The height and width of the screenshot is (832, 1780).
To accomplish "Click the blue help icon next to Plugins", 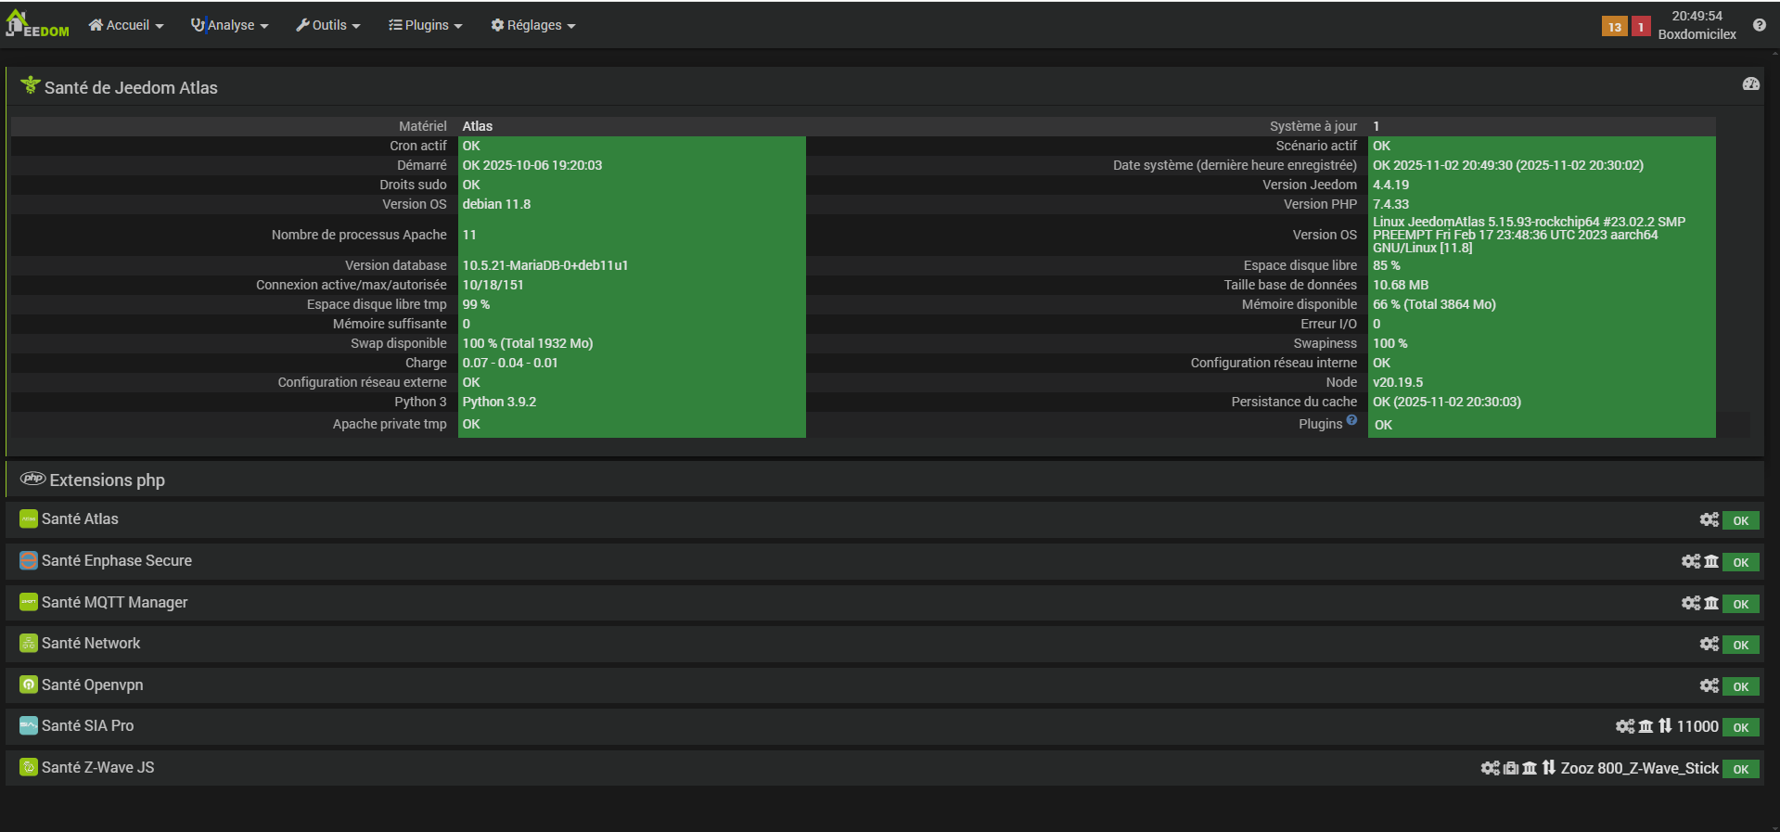I will pyautogui.click(x=1351, y=420).
